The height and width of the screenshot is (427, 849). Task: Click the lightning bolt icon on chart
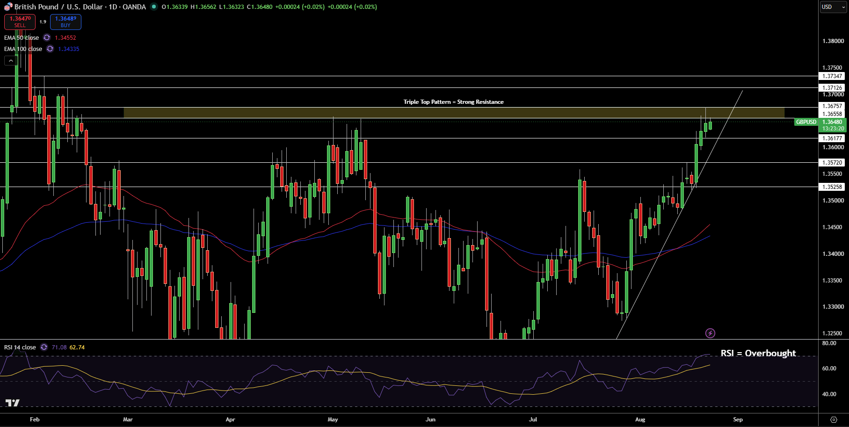[710, 333]
